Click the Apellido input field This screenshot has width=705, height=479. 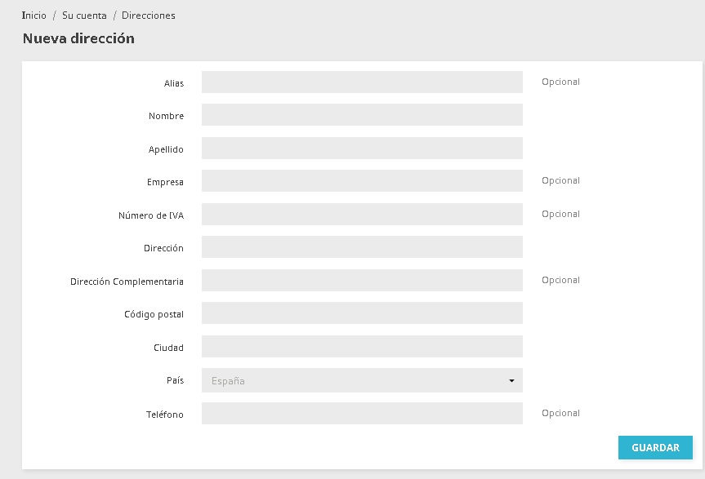(362, 149)
